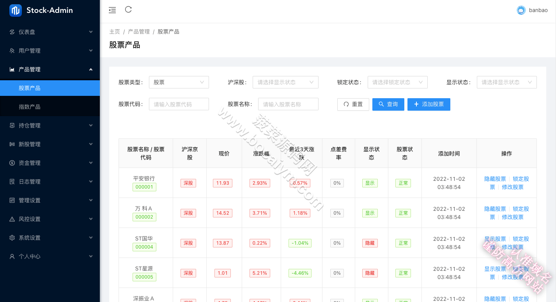Screen dimensions: 556x302
Task: Collapse the sidebar with the fold icon
Action: click(112, 10)
